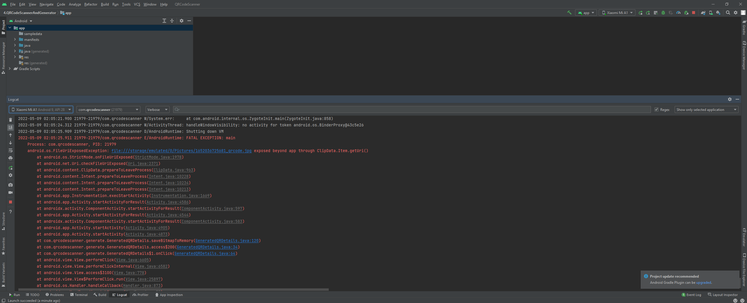Image resolution: width=747 pixels, height=303 pixels.
Task: Toggle the Resource Manager side panel
Action: (3, 58)
